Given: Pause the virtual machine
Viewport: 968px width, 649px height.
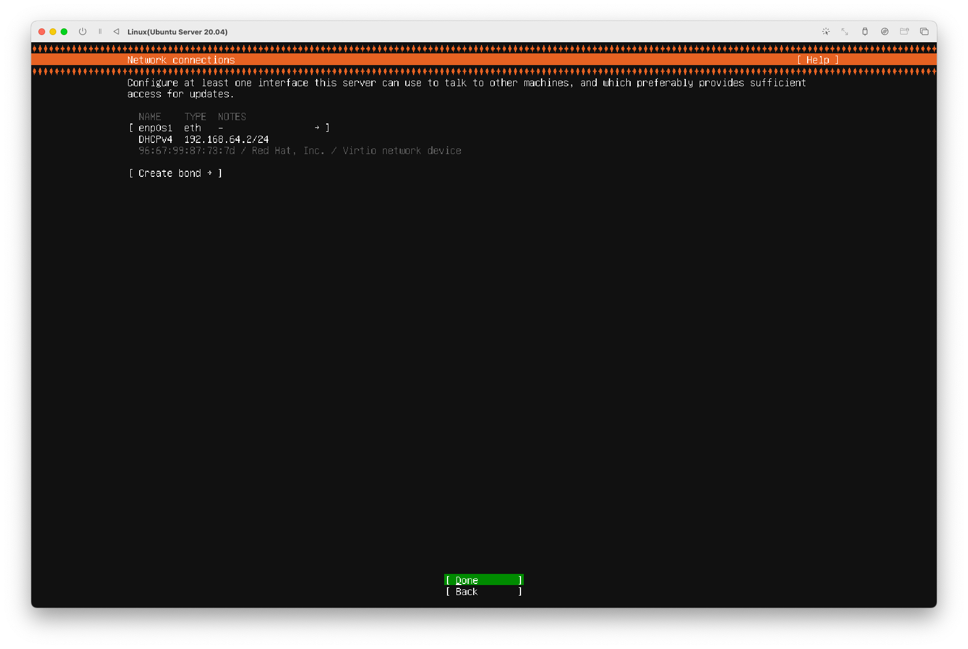Looking at the screenshot, I should (100, 32).
